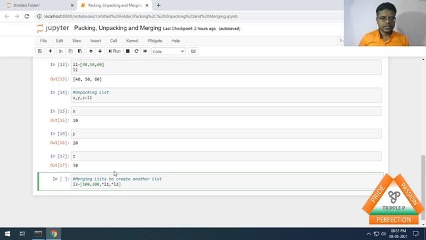426x240 pixels.
Task: Open a new browser tab
Action: coord(158,5)
